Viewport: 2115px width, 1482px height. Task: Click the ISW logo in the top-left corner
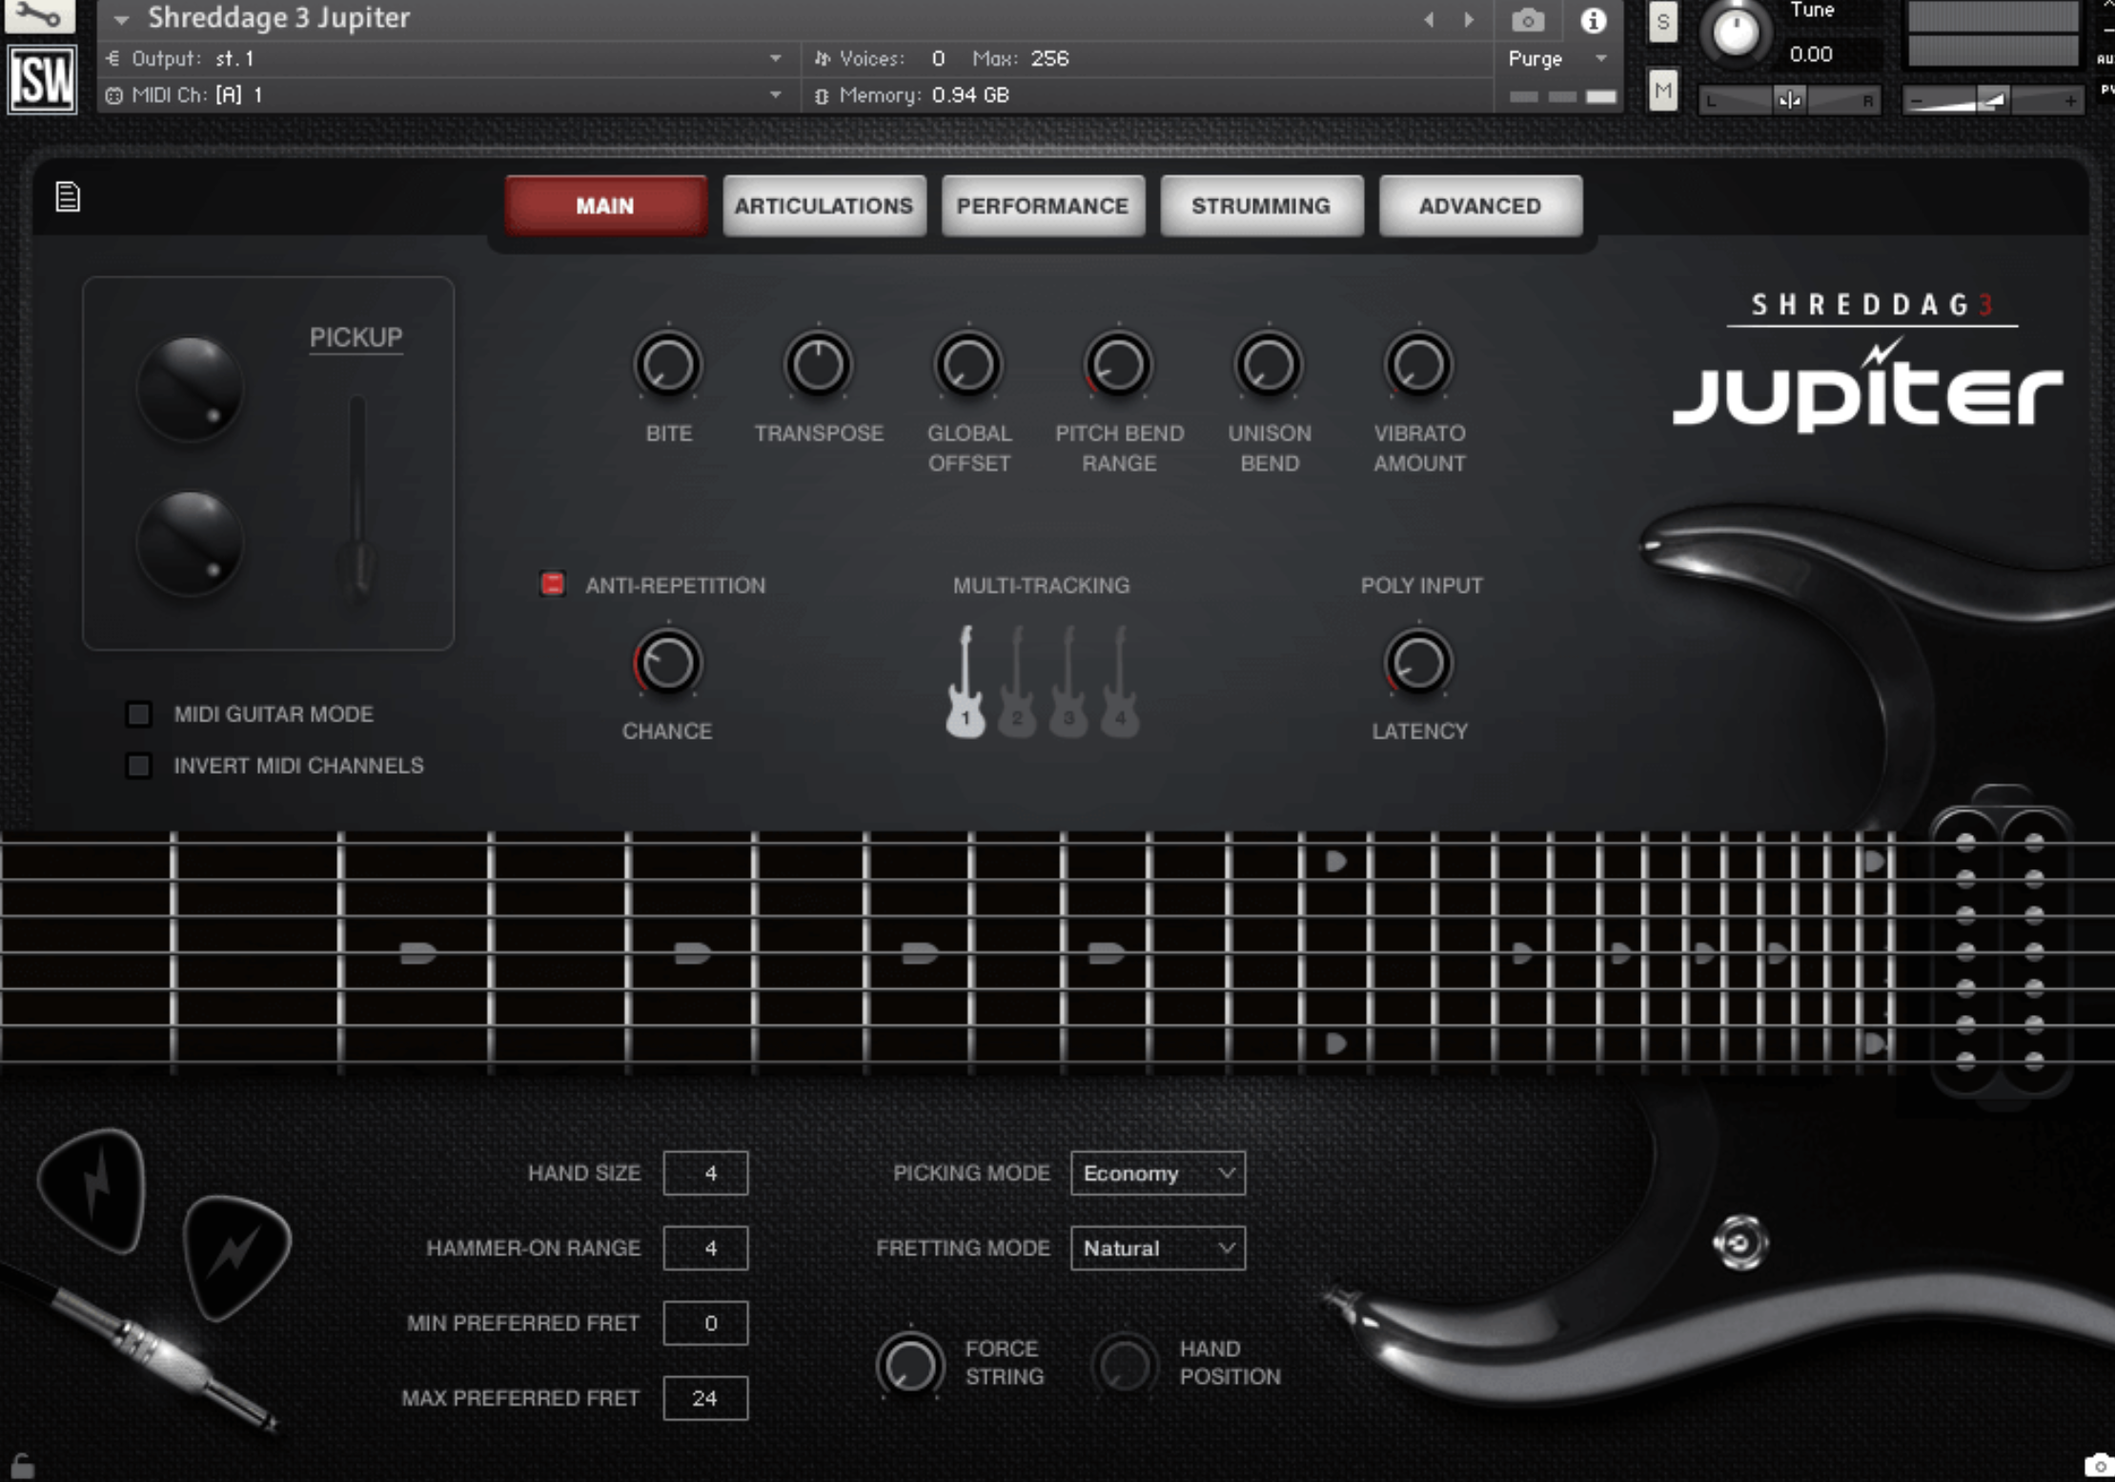41,79
